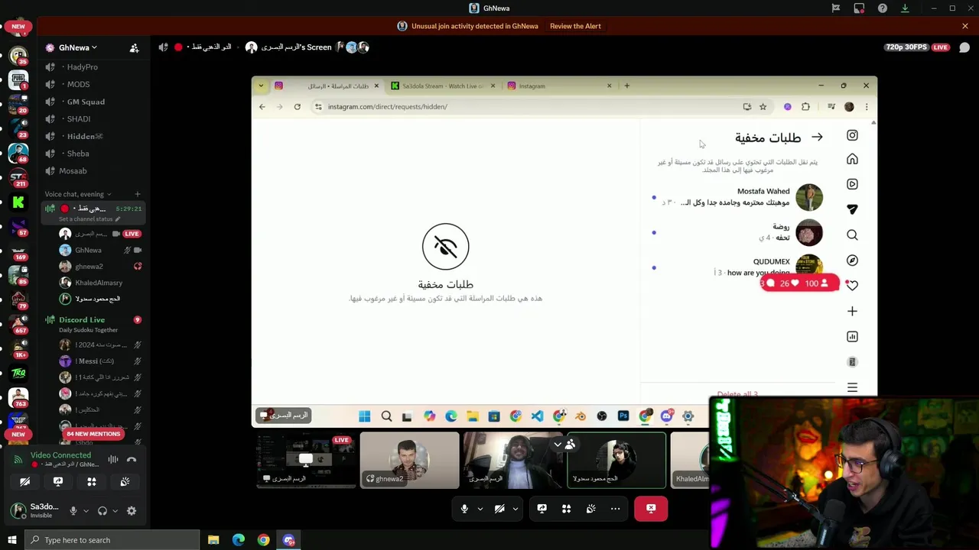The width and height of the screenshot is (979, 550).
Task: Expand user panel headphone settings arrow
Action: (115, 511)
